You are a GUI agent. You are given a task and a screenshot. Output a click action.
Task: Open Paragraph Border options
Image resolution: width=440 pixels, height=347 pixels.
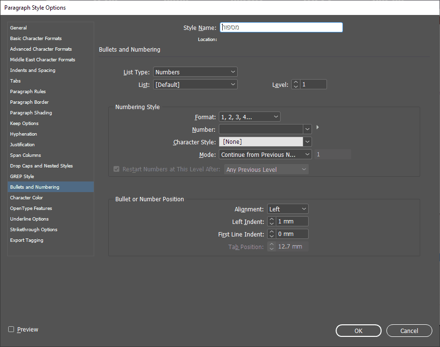point(51,102)
